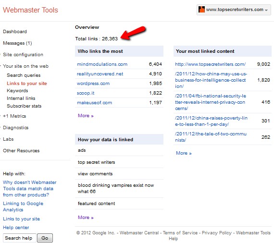Open Other Resources in the sidebar
The width and height of the screenshot is (274, 243).
(21, 151)
